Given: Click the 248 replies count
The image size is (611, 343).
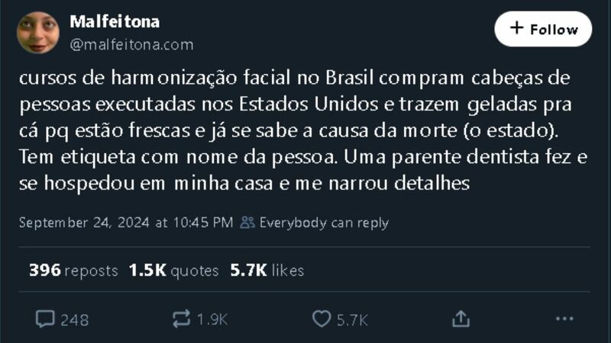Looking at the screenshot, I should click(x=74, y=320).
